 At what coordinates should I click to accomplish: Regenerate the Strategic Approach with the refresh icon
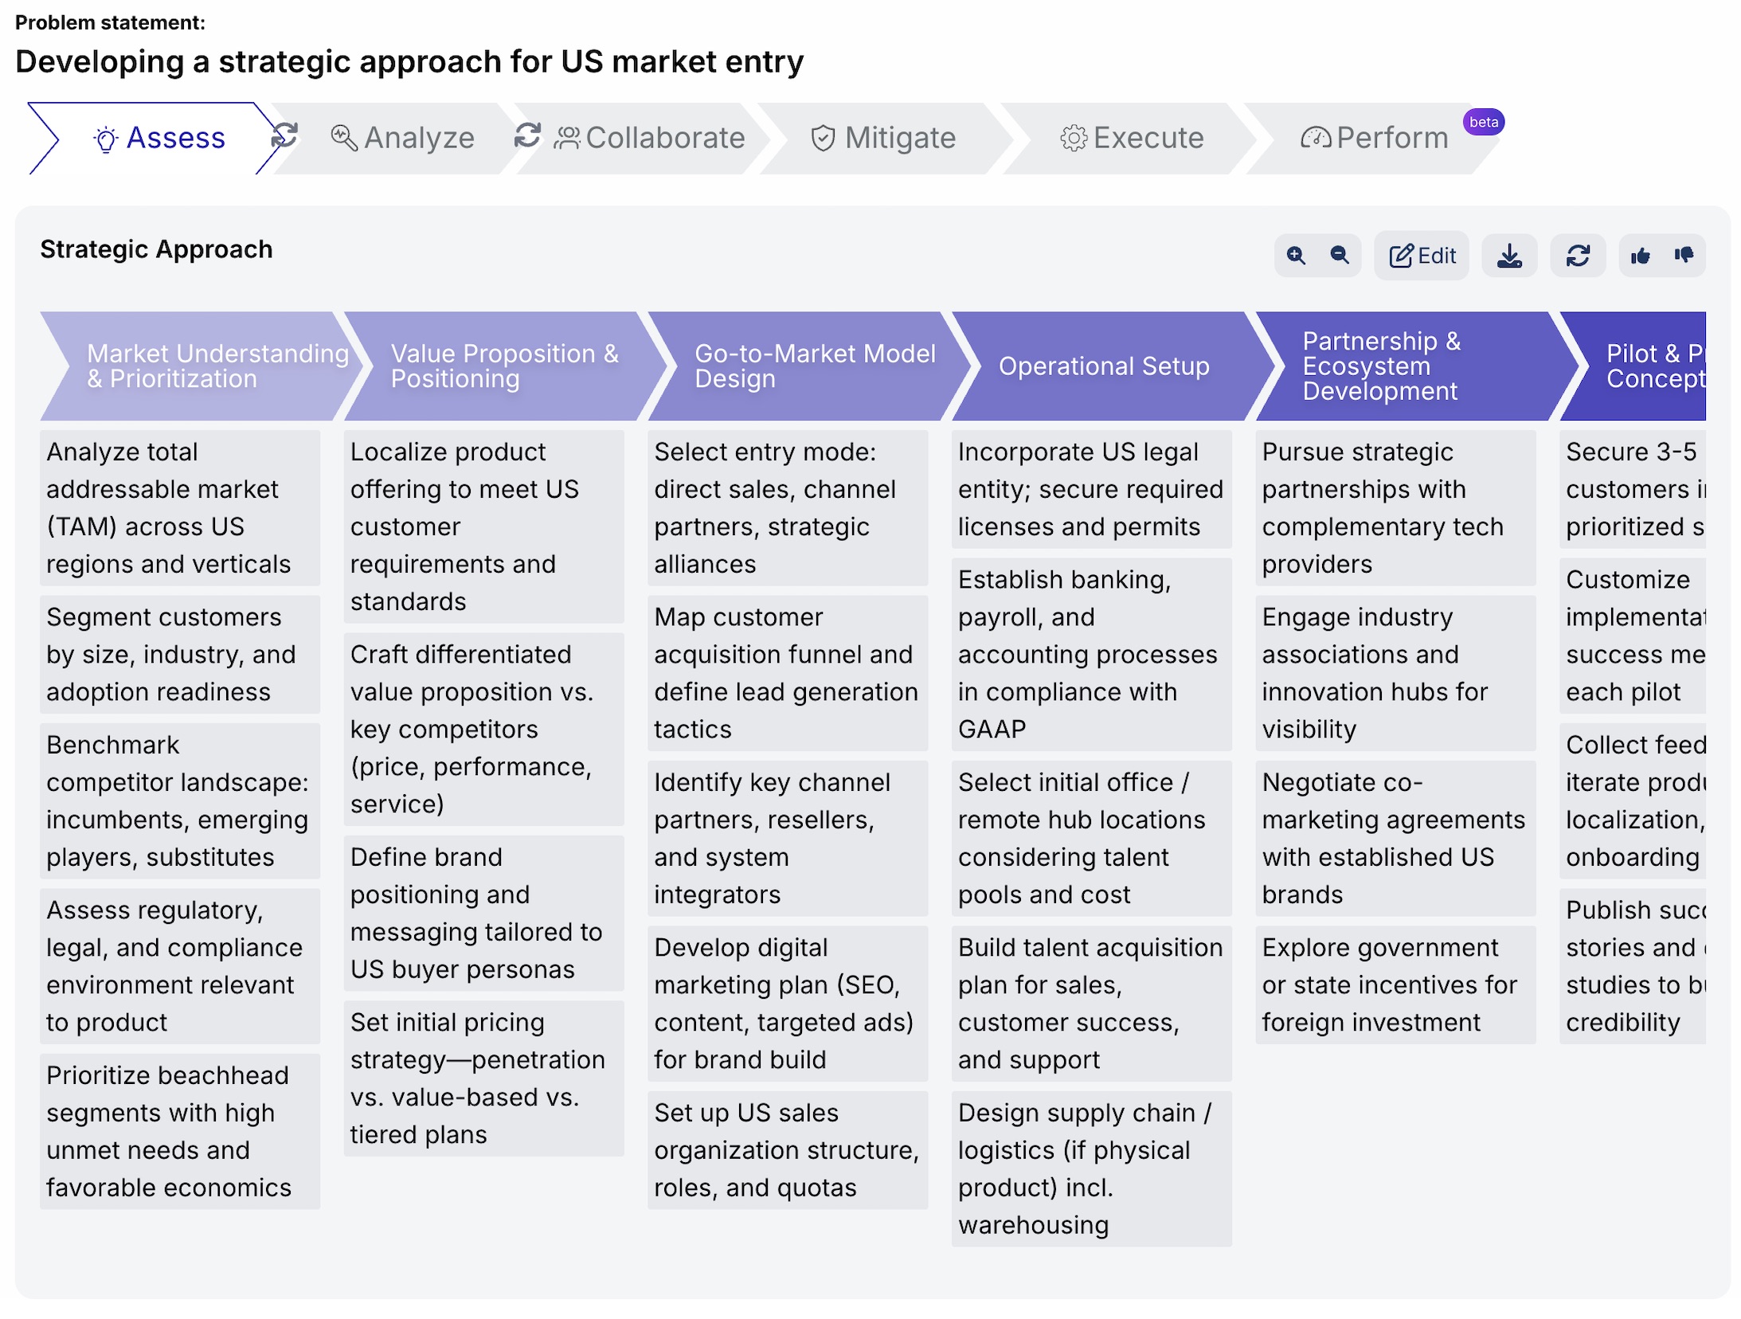click(x=1577, y=256)
